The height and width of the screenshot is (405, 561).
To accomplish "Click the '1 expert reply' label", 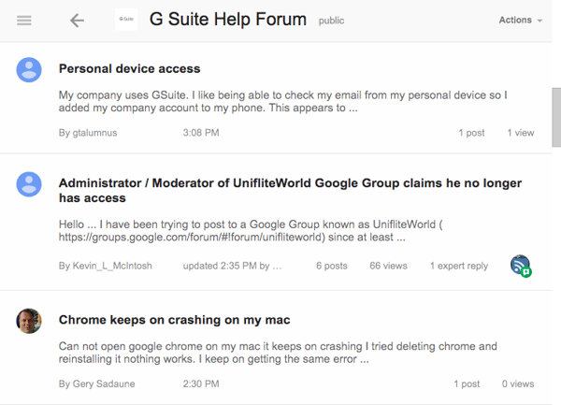I will pyautogui.click(x=459, y=266).
